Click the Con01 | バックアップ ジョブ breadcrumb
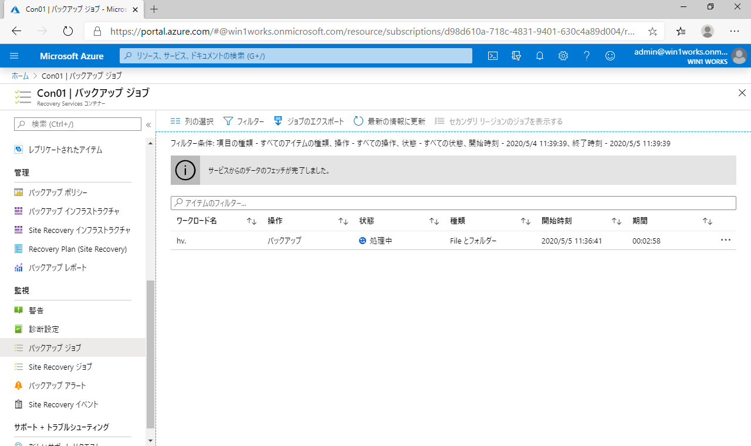This screenshot has height=446, width=751. (82, 76)
